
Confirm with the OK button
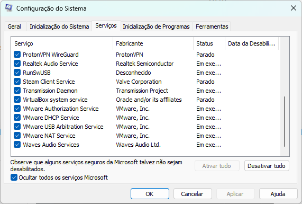tap(150, 194)
